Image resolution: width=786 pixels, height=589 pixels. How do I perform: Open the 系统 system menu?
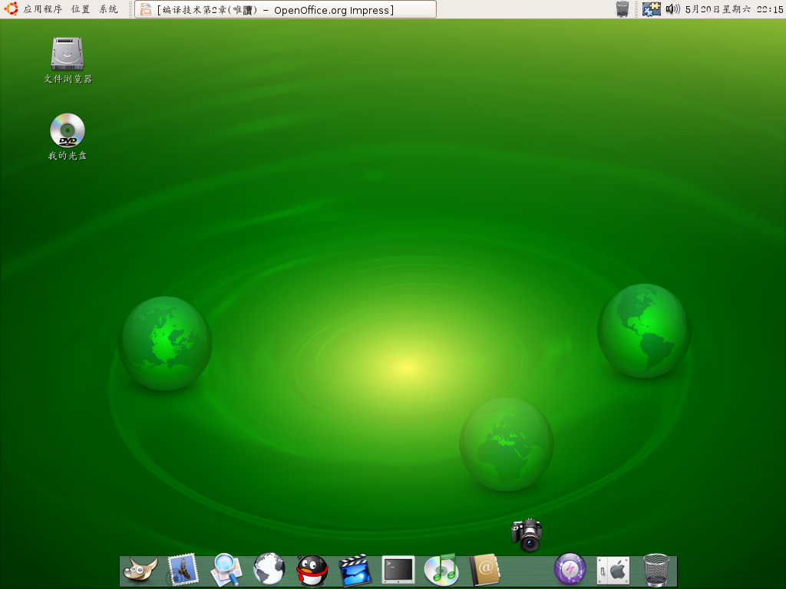[x=108, y=9]
